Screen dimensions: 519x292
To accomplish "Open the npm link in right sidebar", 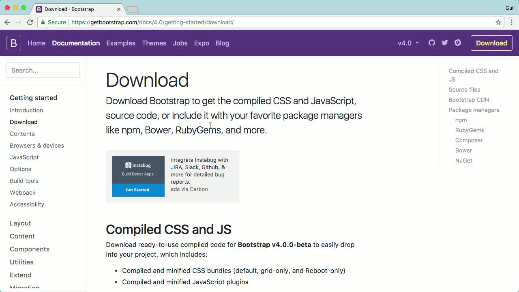I will tap(461, 120).
